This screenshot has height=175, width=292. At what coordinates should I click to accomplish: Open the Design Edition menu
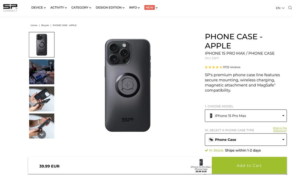click(x=110, y=8)
